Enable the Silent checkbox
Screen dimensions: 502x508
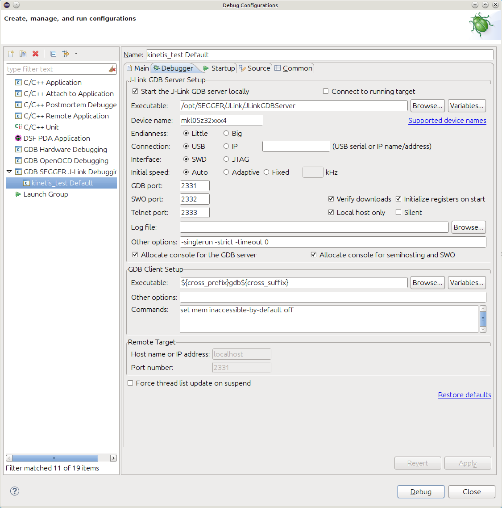(398, 212)
